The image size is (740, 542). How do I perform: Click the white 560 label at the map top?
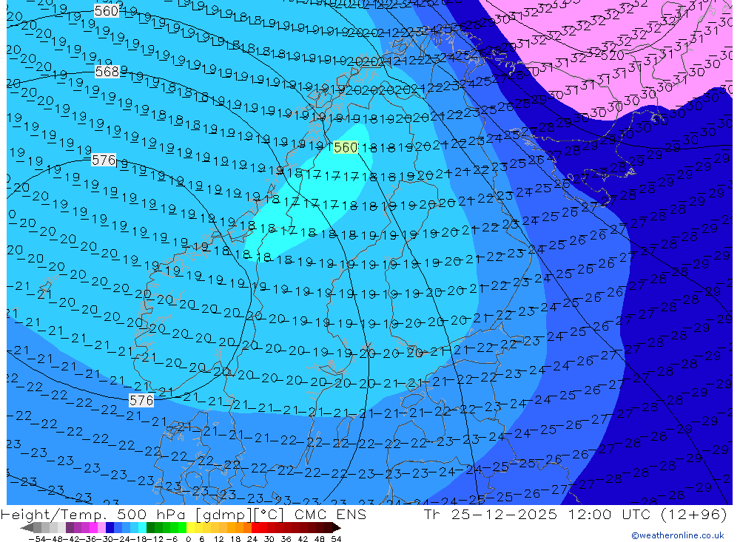click(106, 10)
